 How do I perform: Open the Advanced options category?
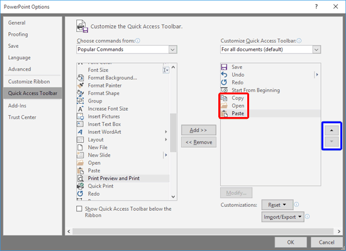click(33, 69)
